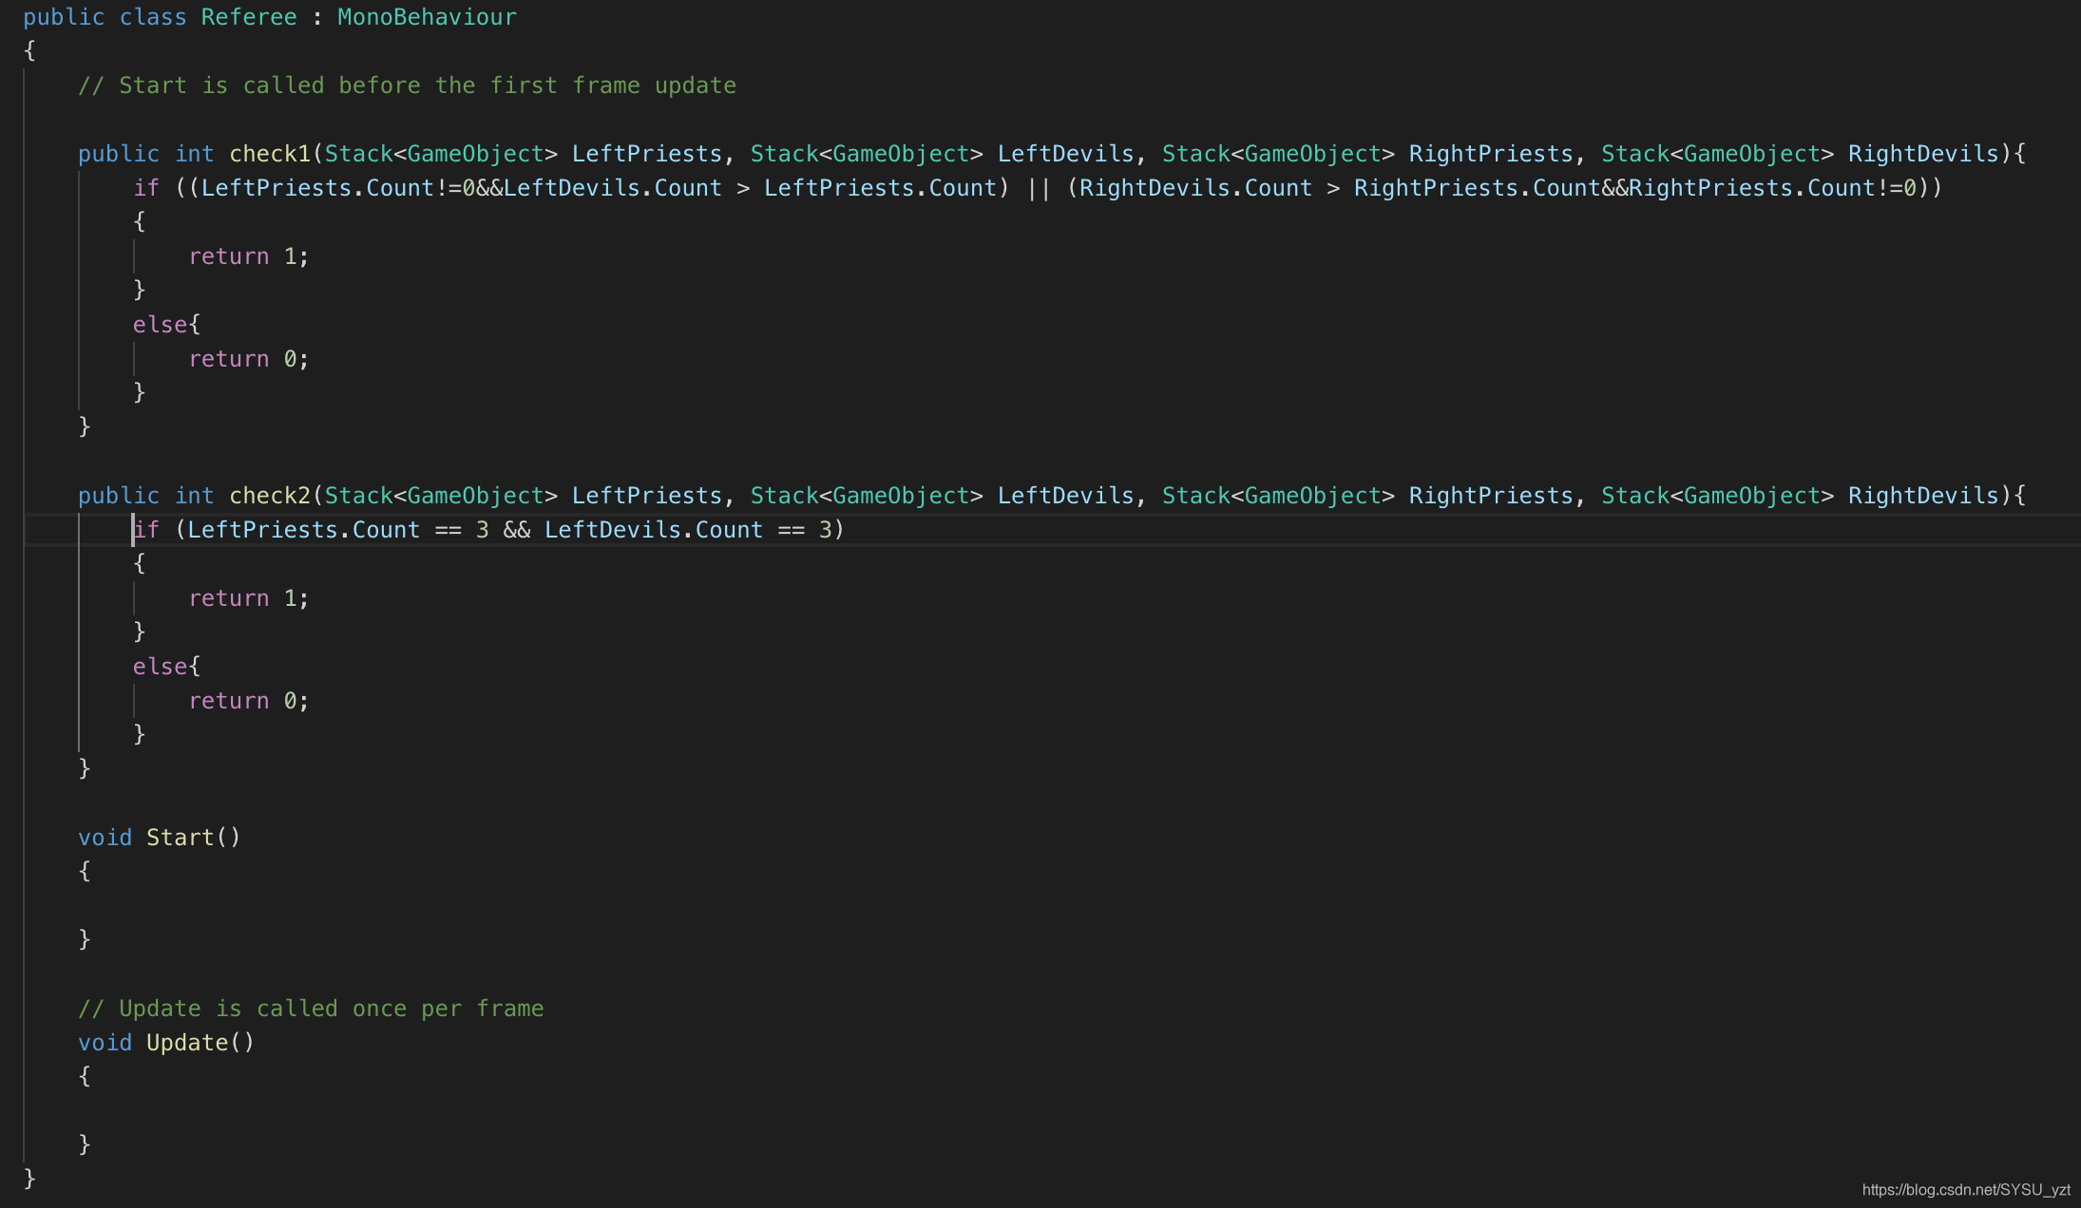
Task: Click 'else{' in check2 method
Action: tap(166, 667)
